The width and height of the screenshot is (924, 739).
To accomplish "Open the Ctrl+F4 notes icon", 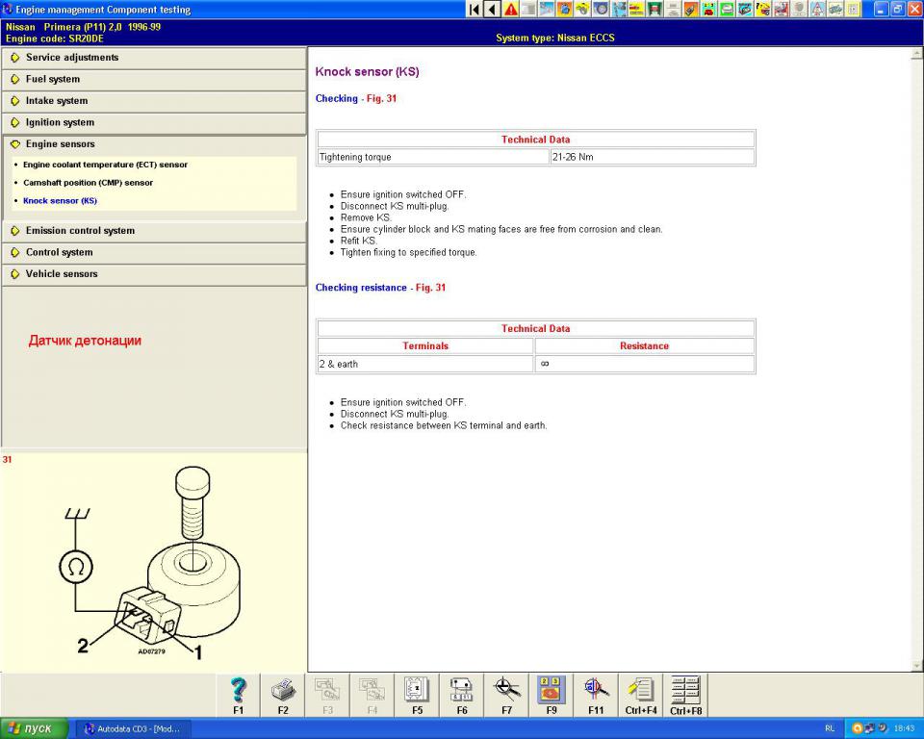I will point(641,696).
